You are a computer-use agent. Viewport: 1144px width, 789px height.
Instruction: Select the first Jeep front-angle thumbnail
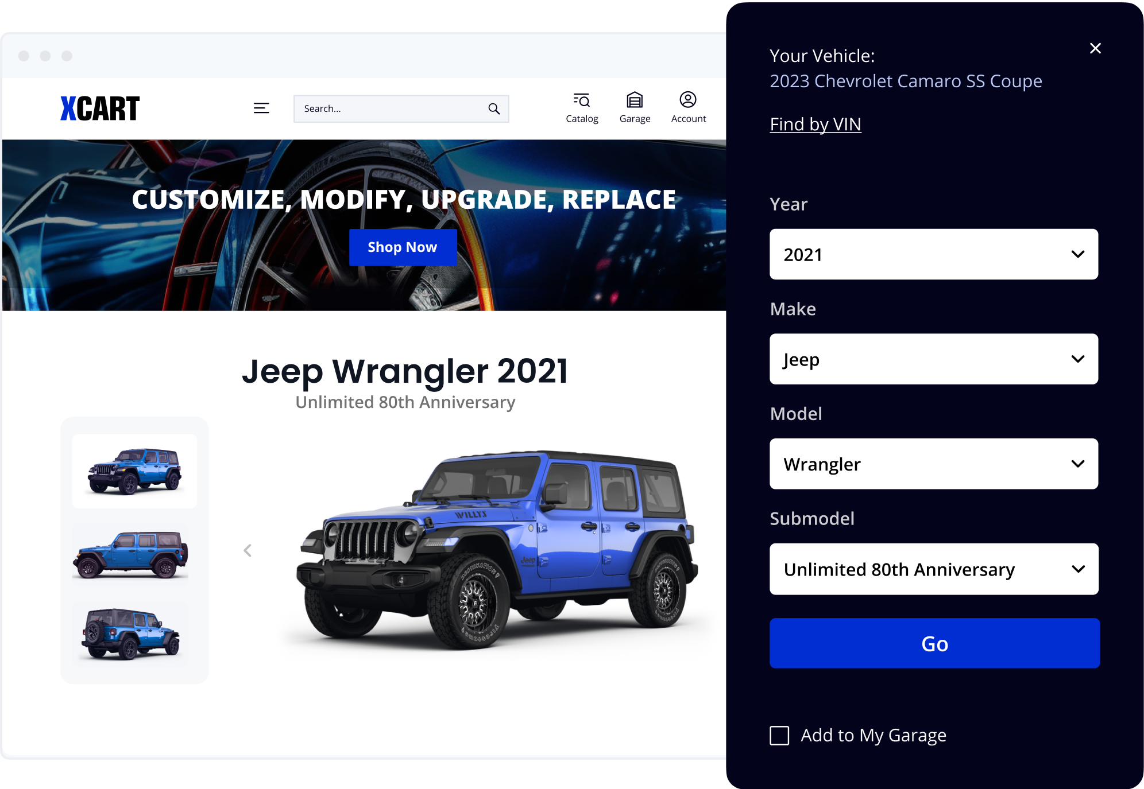tap(134, 471)
